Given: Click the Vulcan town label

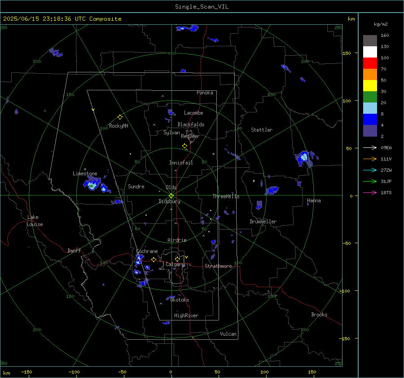Looking at the screenshot, I should click(228, 334).
